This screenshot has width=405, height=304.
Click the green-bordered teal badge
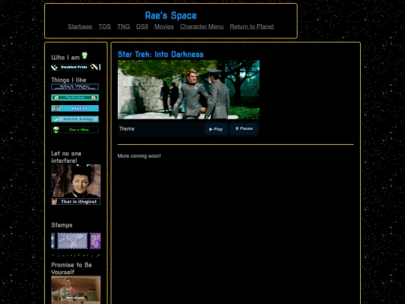click(75, 98)
